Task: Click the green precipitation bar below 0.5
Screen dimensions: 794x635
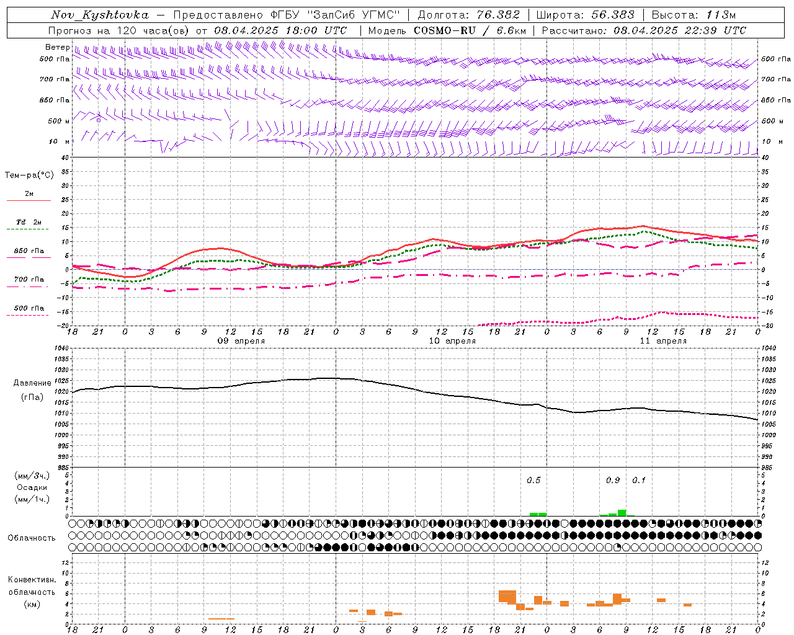Action: (x=538, y=514)
